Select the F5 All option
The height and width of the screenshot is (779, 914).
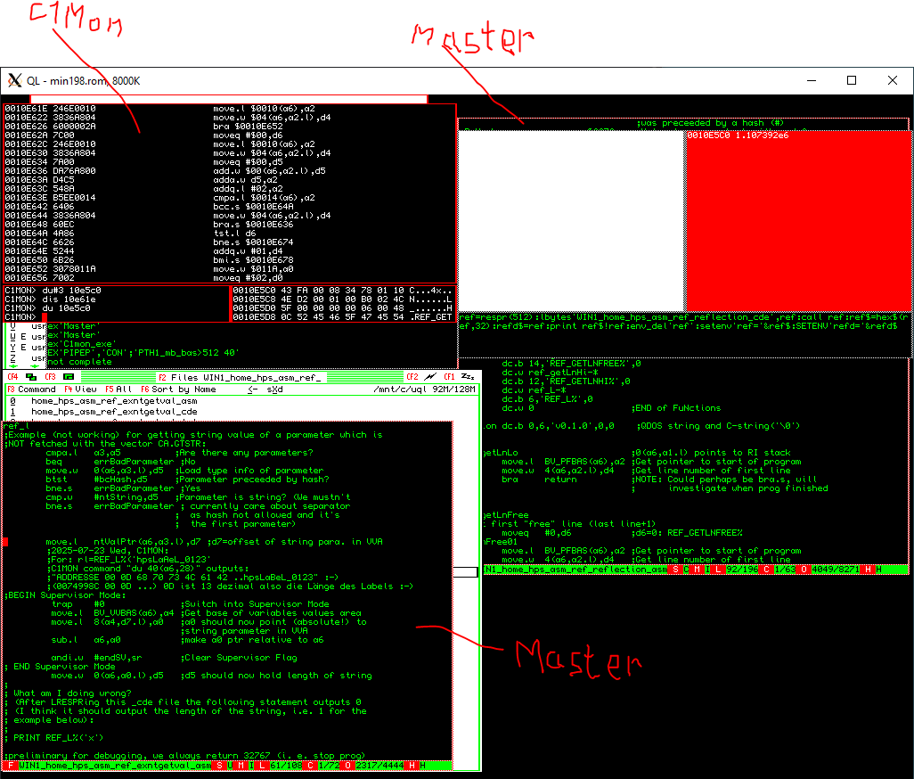tap(118, 389)
